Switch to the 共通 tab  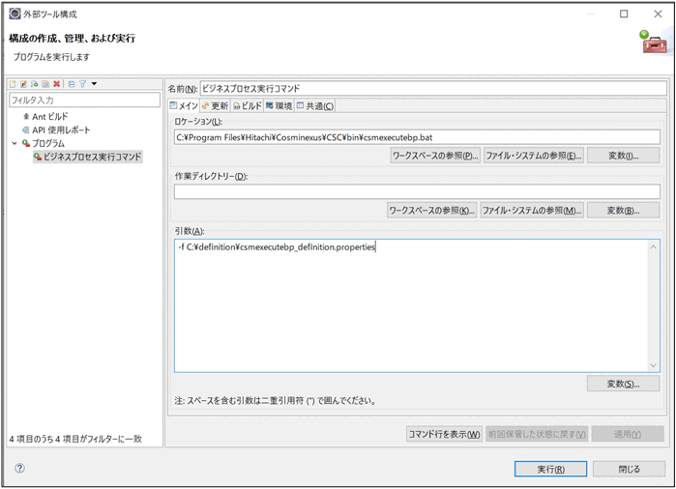[x=315, y=106]
